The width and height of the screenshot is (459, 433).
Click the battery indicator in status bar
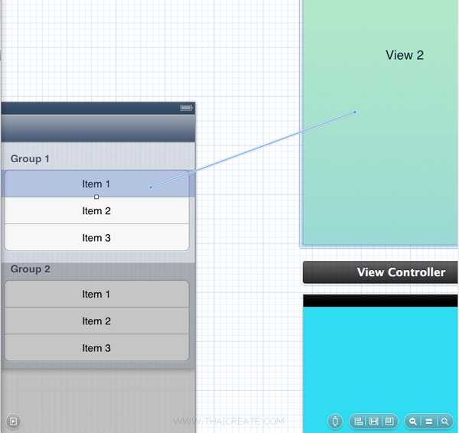(x=186, y=108)
